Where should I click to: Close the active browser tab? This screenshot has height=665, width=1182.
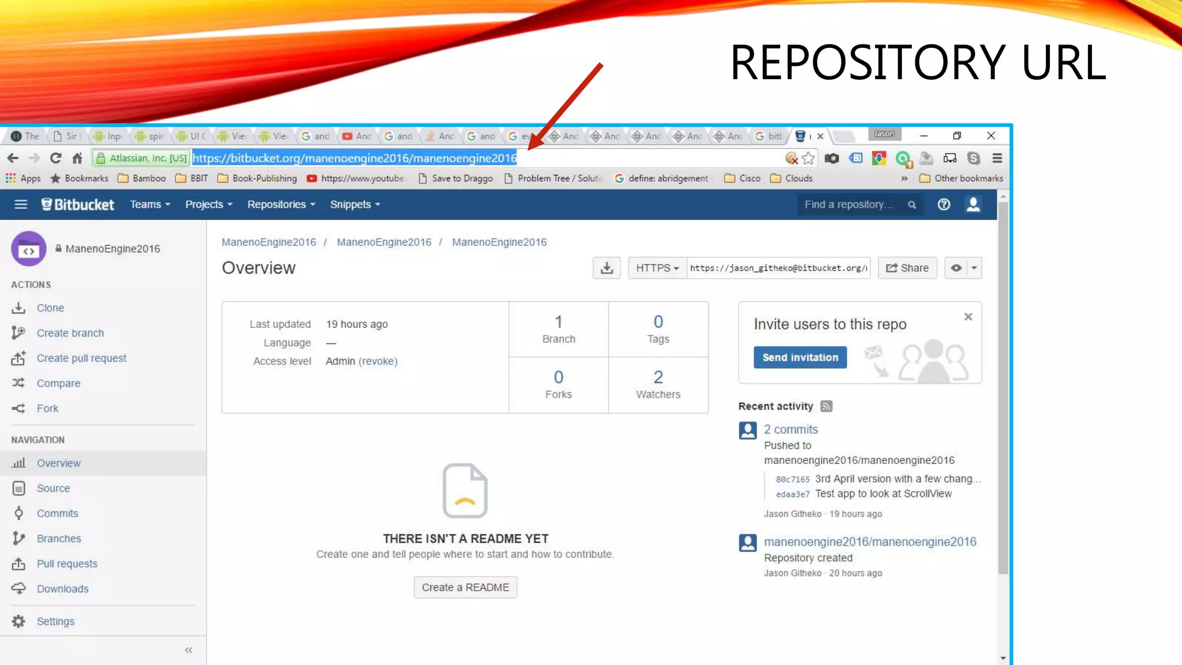coord(820,137)
